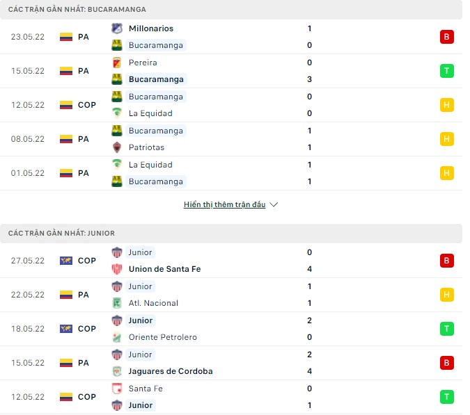Click the Oriente Petrolero team crest
The height and width of the screenshot is (415, 470).
click(117, 337)
